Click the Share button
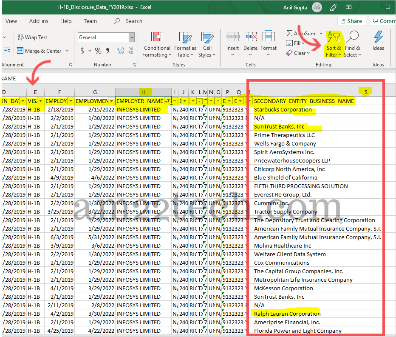396x337 pixels. (x=351, y=21)
